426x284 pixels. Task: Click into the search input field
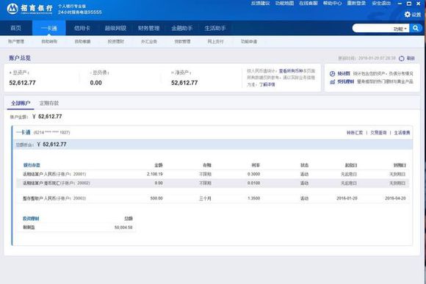point(373,28)
